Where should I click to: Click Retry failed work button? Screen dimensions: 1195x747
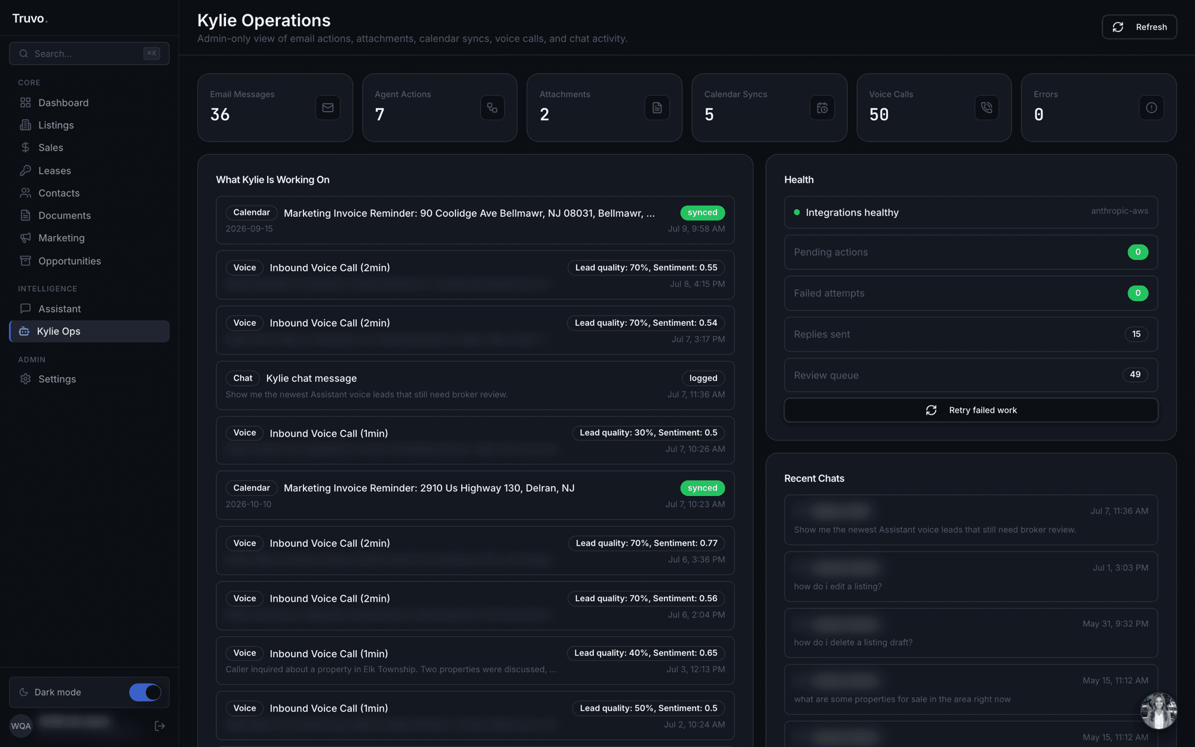[x=971, y=410]
